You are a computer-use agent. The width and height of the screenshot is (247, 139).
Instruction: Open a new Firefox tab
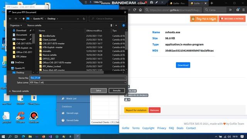pyautogui.click(x=212, y=3)
